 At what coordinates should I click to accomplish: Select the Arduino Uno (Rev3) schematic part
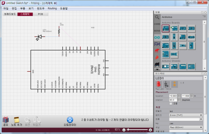coord(68,69)
